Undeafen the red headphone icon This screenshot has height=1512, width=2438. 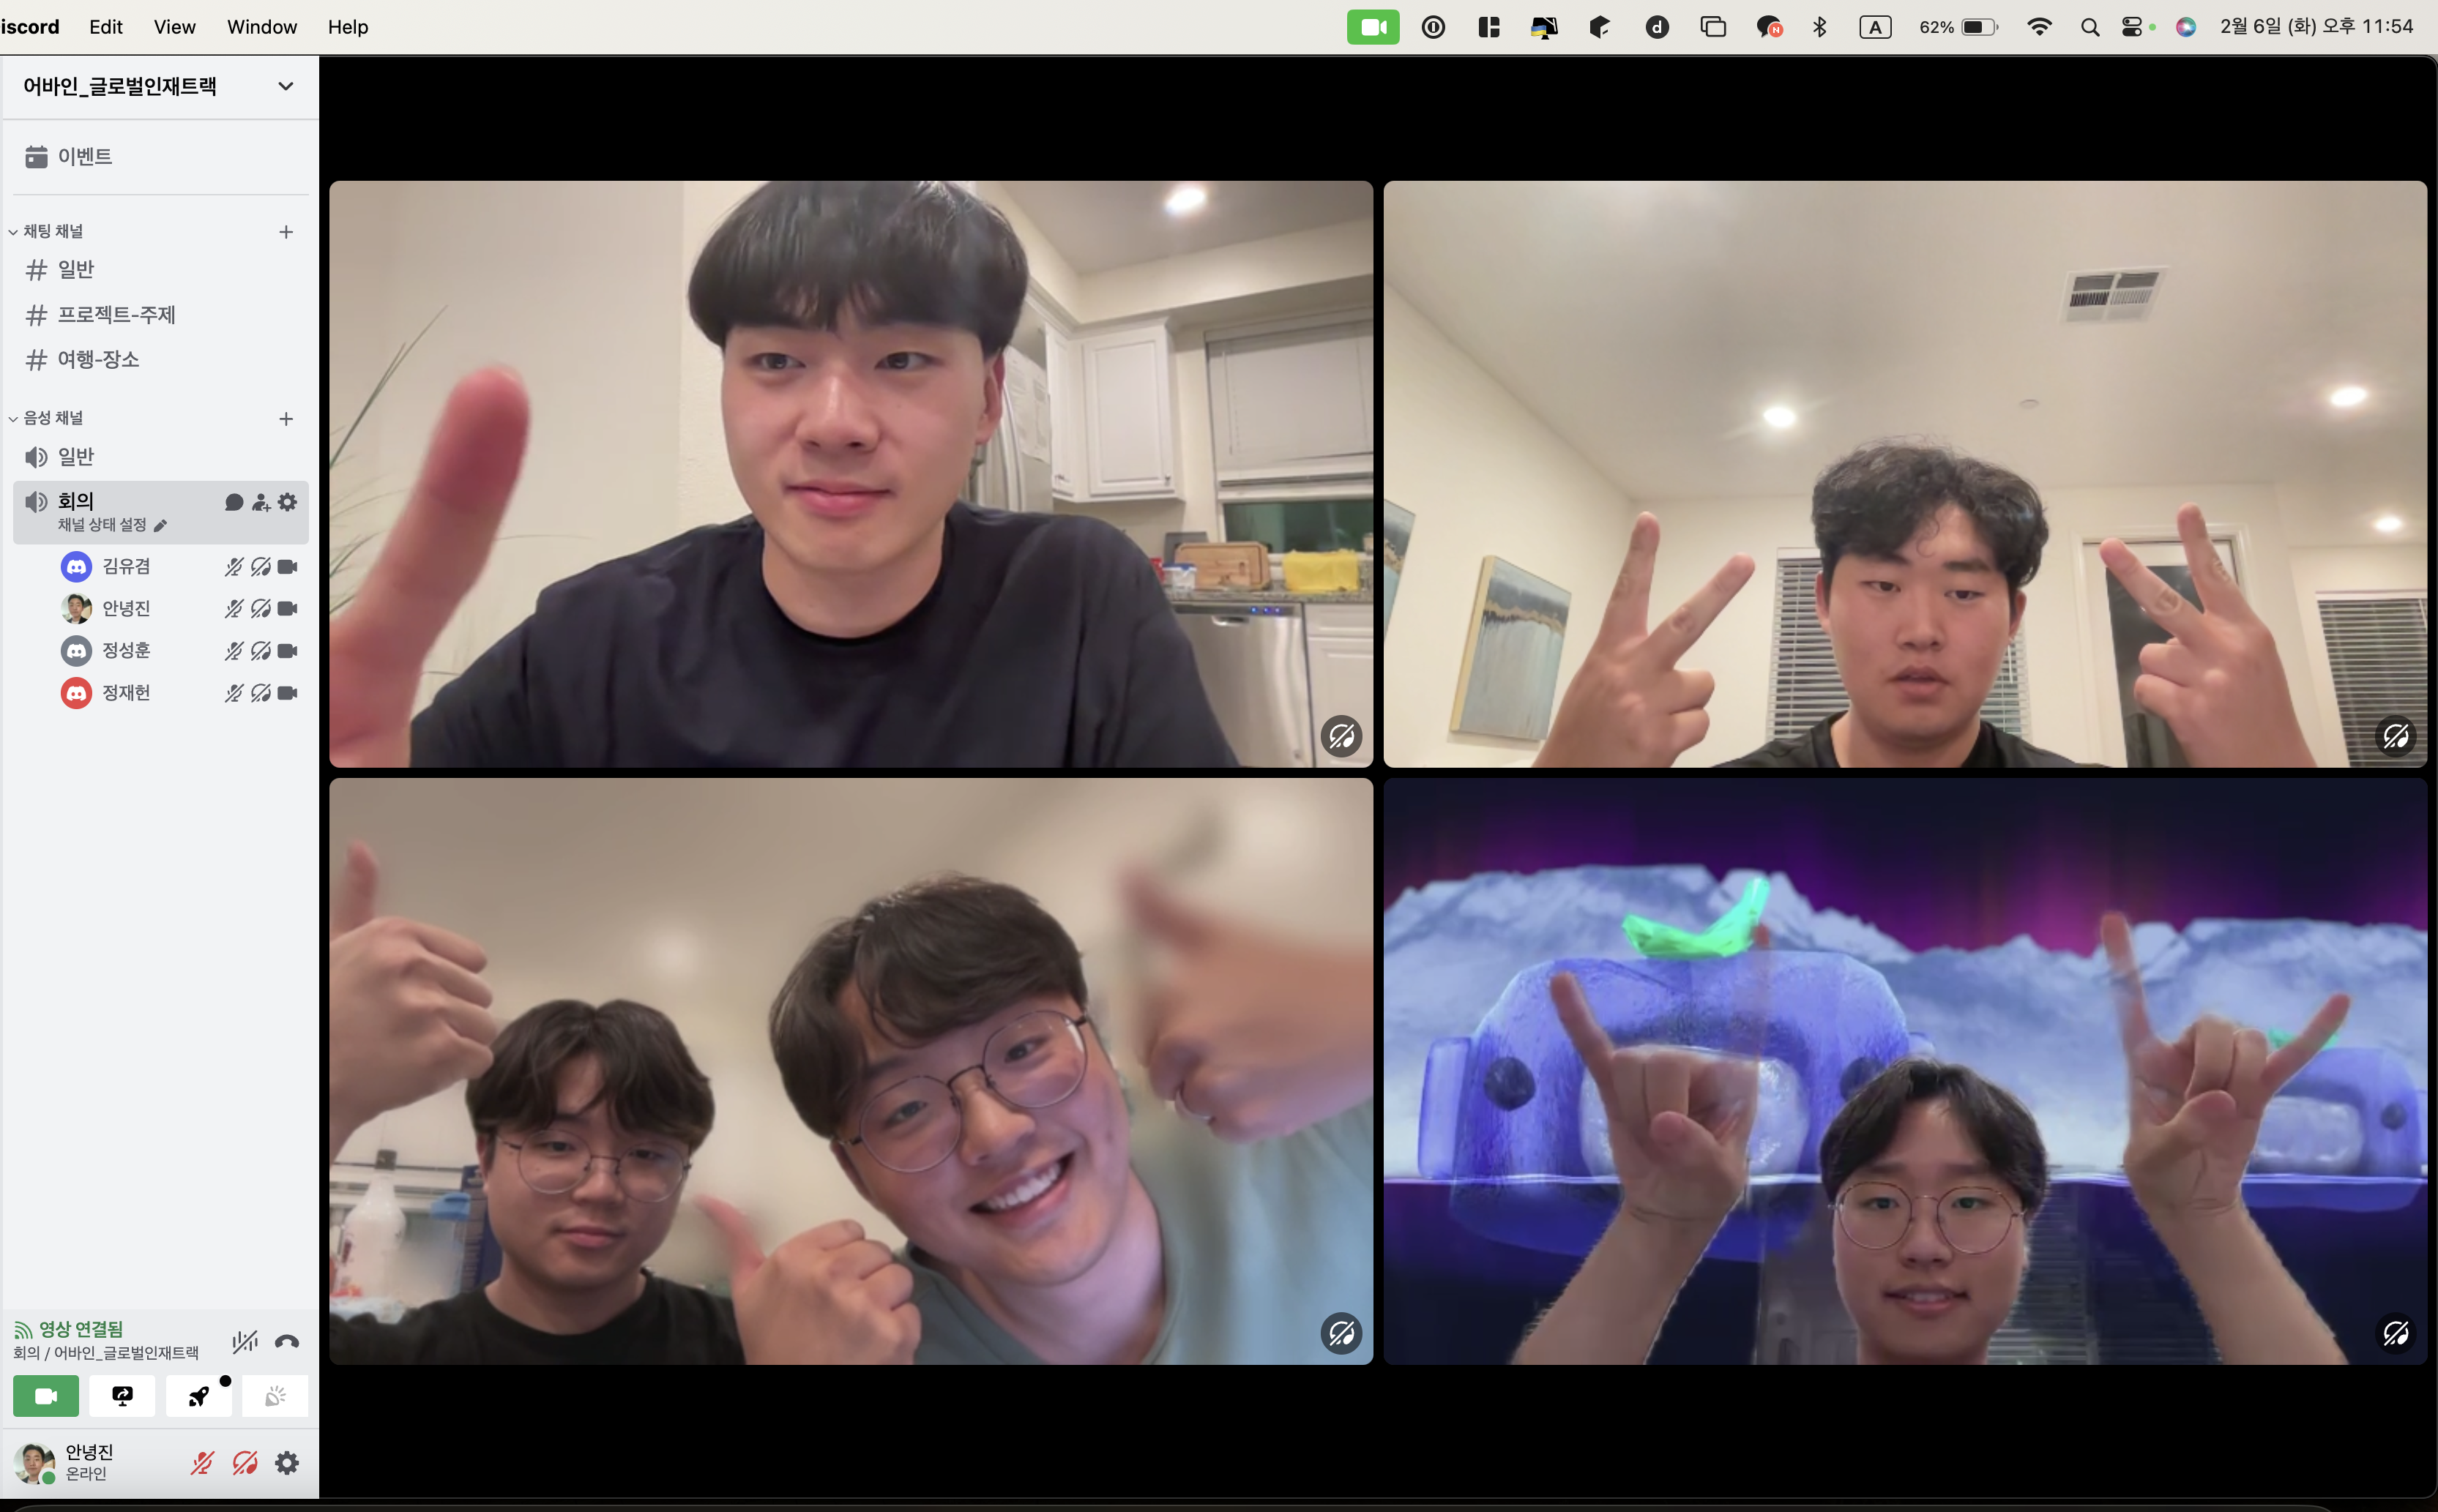pos(245,1463)
